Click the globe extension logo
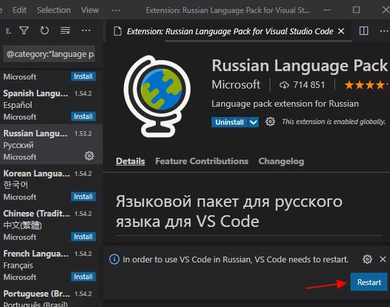This screenshot has width=390, height=307. pos(157,96)
